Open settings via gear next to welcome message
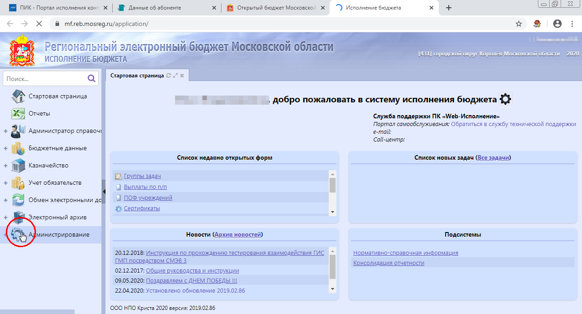This screenshot has width=582, height=314. [505, 98]
